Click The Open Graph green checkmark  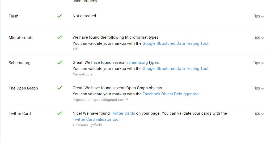pyautogui.click(x=60, y=88)
